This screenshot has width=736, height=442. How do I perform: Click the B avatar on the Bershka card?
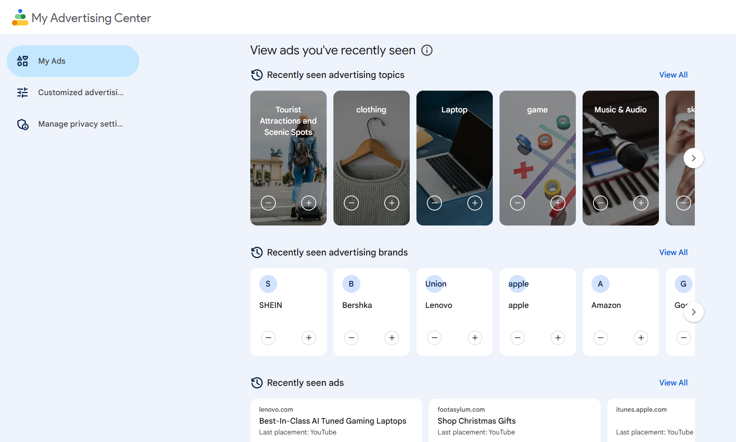tap(351, 284)
